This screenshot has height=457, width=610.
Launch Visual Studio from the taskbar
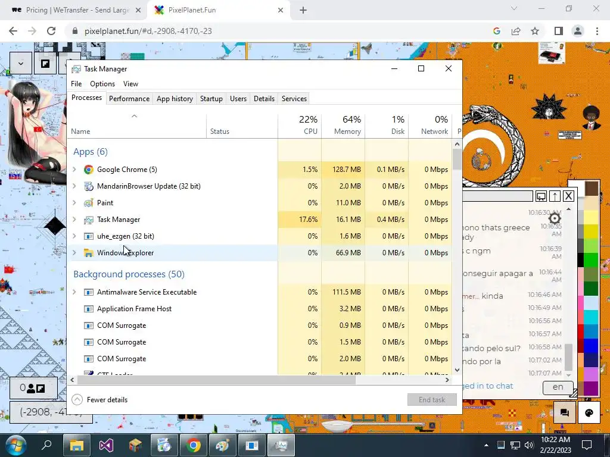point(106,445)
